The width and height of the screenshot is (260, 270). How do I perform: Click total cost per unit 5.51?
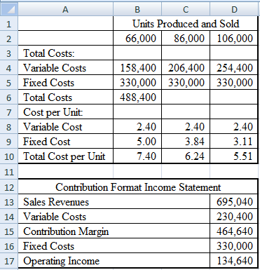click(234, 156)
